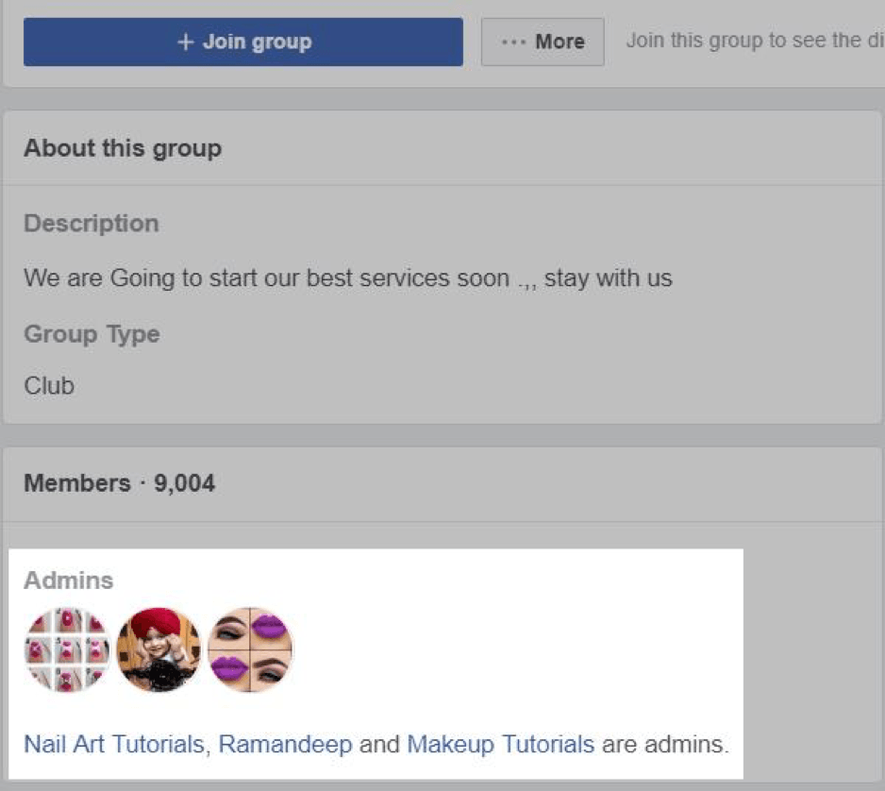Click Ramandeep's red turban profile picture
This screenshot has height=791, width=885.
pyautogui.click(x=159, y=649)
